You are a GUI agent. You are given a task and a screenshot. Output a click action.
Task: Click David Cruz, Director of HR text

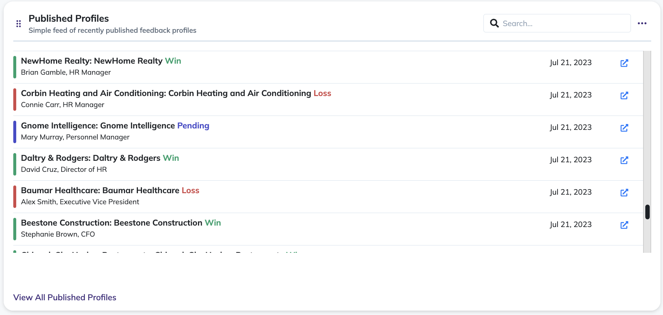click(x=64, y=170)
